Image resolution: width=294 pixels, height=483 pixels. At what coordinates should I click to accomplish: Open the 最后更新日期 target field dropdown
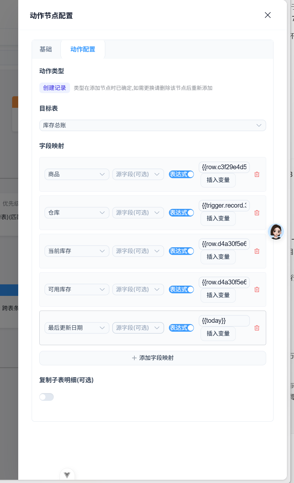(77, 328)
